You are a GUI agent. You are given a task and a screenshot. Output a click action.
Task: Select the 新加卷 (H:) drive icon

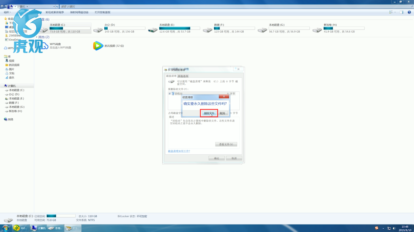click(x=317, y=30)
